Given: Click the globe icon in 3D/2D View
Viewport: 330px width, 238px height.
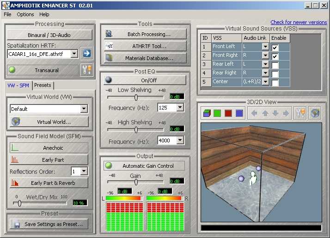Looking at the screenshot, I should pos(315,113).
